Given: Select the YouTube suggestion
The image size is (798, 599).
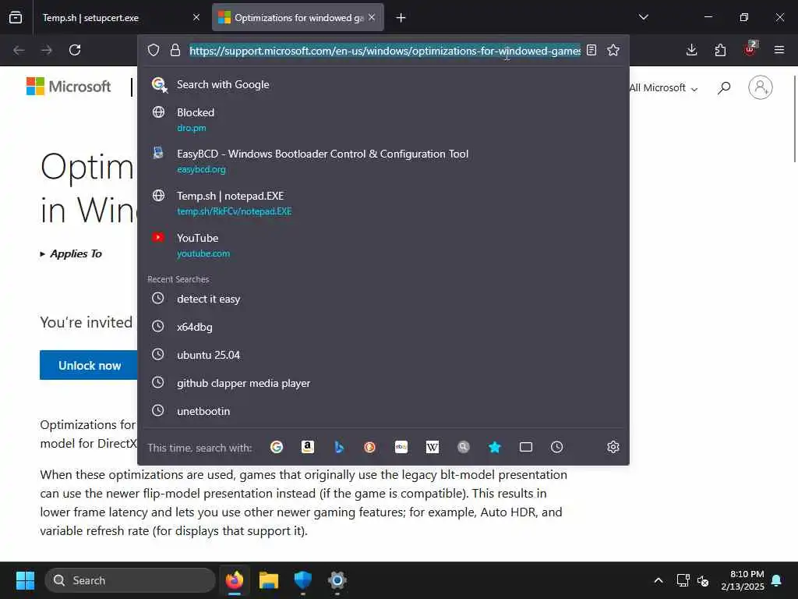Looking at the screenshot, I should click(x=383, y=245).
